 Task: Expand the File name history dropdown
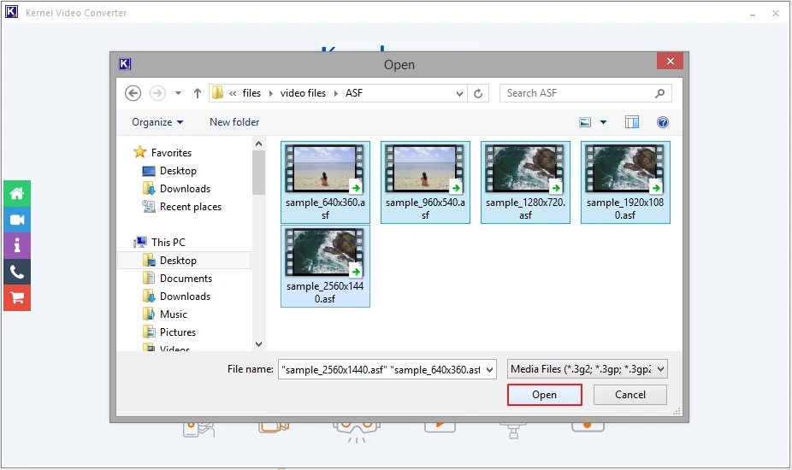tap(489, 370)
